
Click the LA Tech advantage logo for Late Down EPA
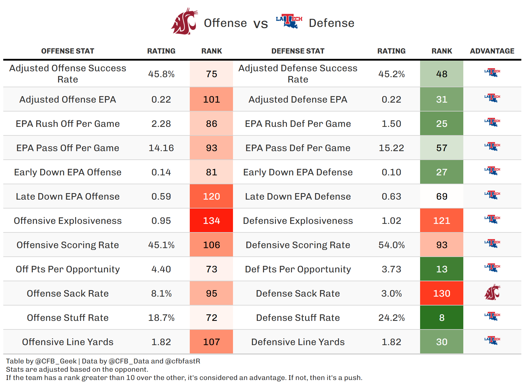(x=492, y=195)
